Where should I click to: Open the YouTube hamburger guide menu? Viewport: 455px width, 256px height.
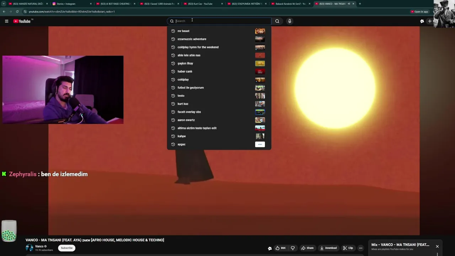(6, 21)
